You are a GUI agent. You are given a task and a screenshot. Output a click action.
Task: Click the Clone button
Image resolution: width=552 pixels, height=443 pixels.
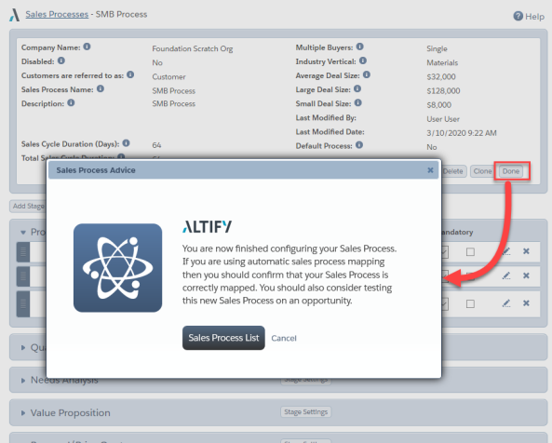481,171
